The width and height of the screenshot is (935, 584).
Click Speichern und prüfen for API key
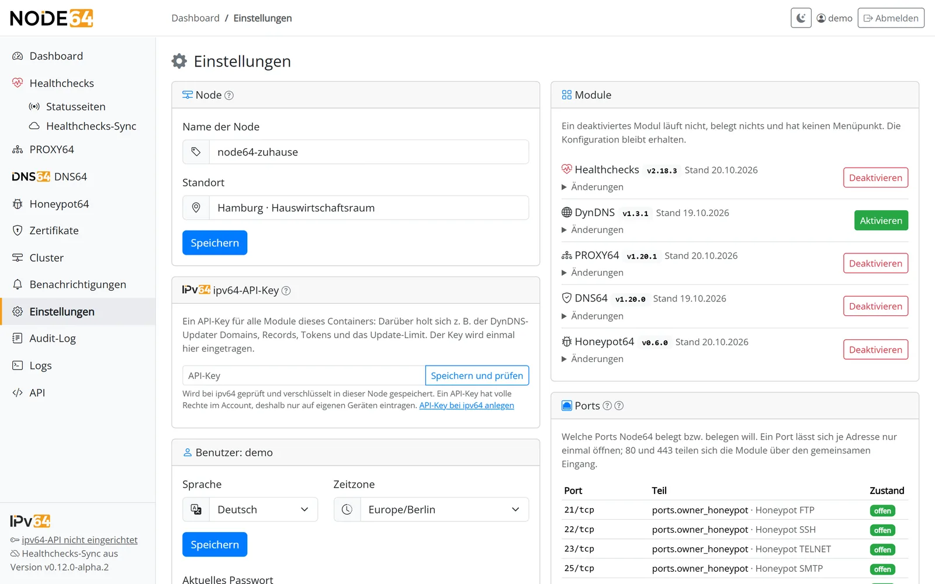point(477,376)
